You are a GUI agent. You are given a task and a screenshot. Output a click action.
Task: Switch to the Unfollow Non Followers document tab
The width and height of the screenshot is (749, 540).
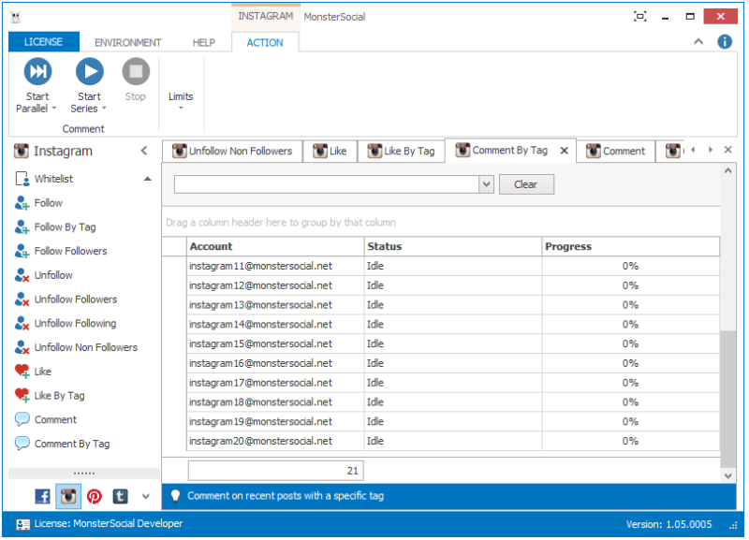coord(232,152)
